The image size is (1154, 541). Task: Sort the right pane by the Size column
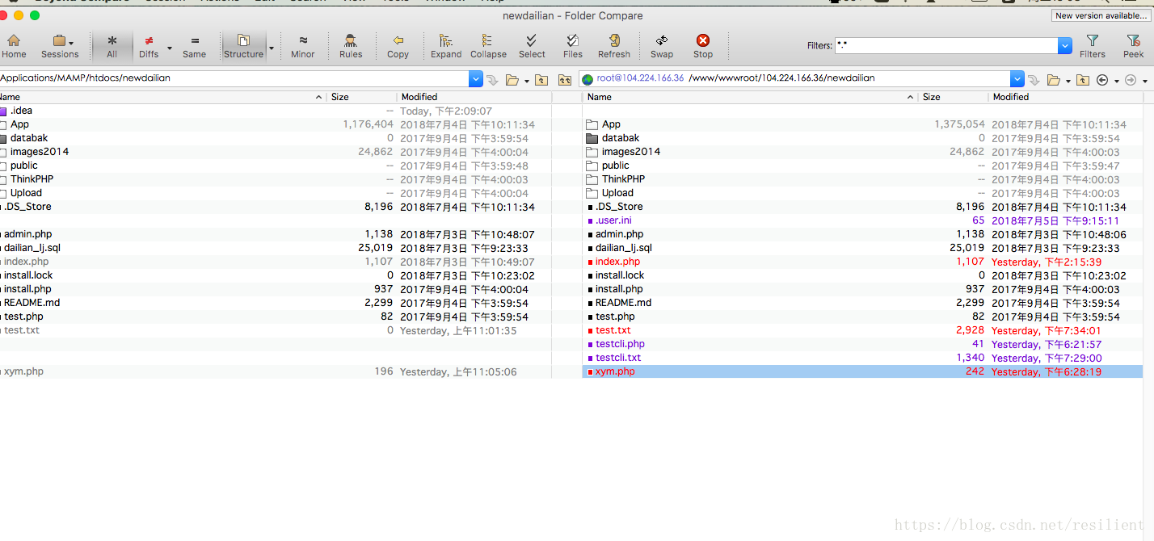[x=953, y=97]
